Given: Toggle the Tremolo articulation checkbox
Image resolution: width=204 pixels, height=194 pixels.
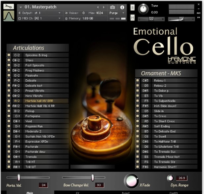Looking at the screenshot, I should [x=9, y=157].
